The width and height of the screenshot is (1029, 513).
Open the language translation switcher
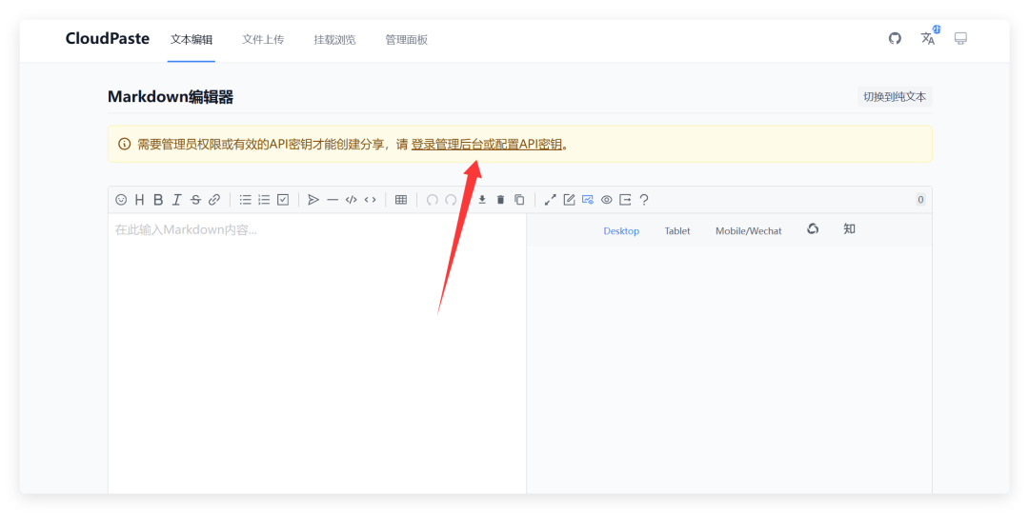click(x=928, y=38)
